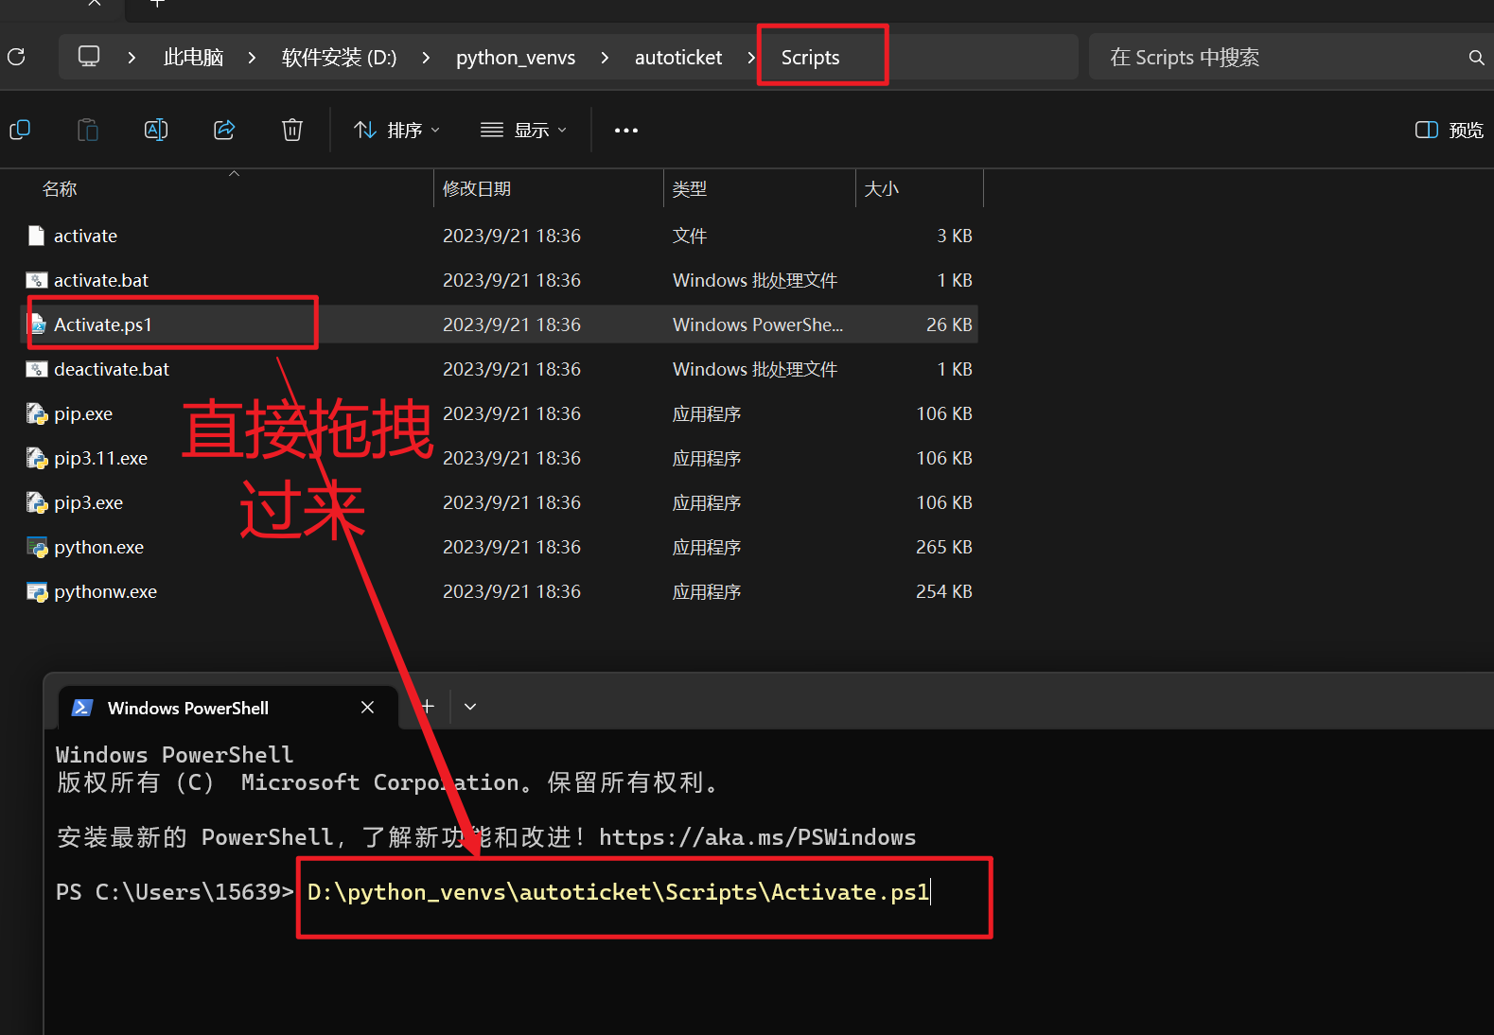Viewport: 1494px width, 1035px height.
Task: Click the search magnifier icon
Action: point(1476,58)
